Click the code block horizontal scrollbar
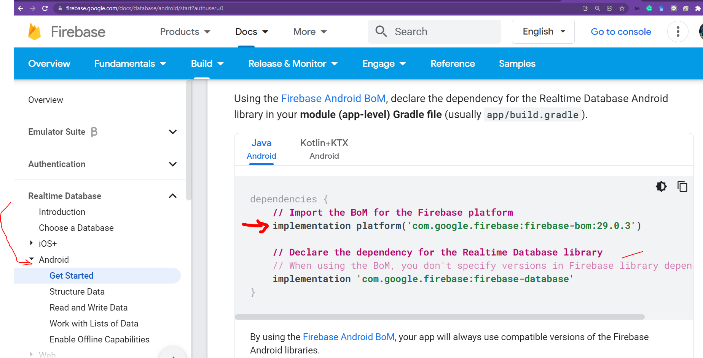This screenshot has width=703, height=358. click(440, 317)
